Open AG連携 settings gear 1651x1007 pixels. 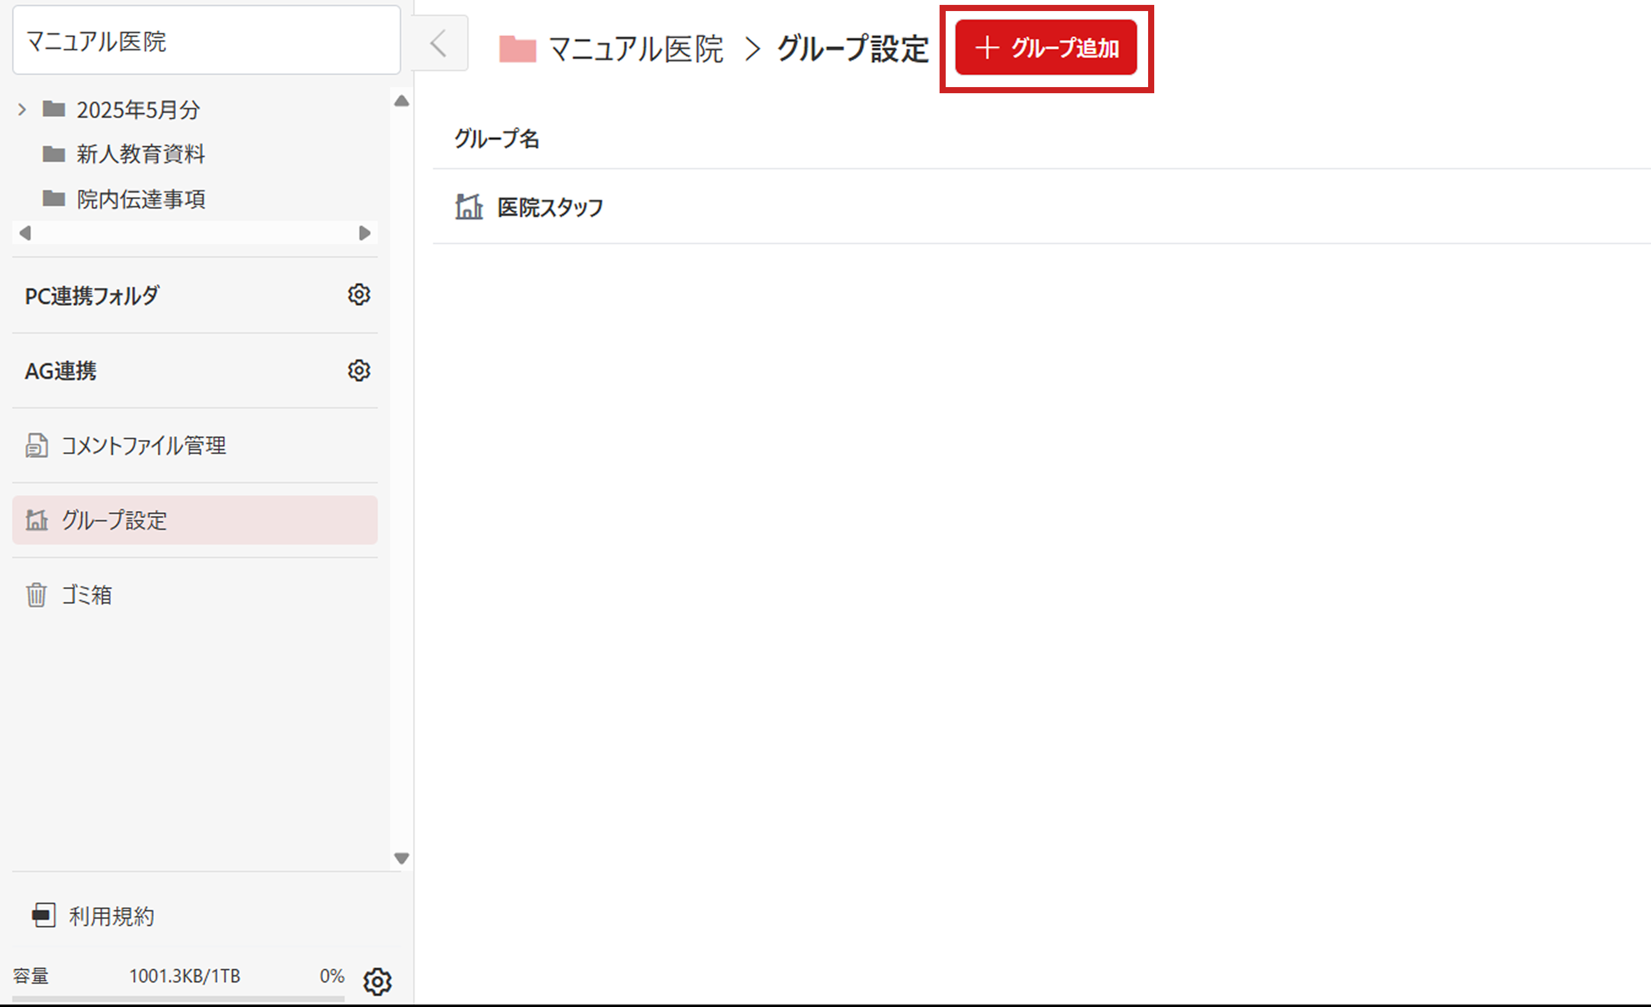[x=359, y=370]
